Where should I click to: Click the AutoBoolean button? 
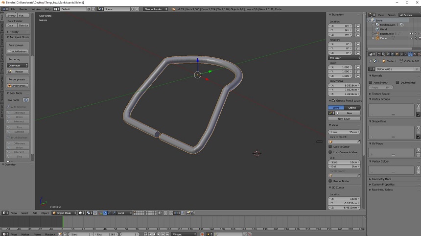point(18,51)
